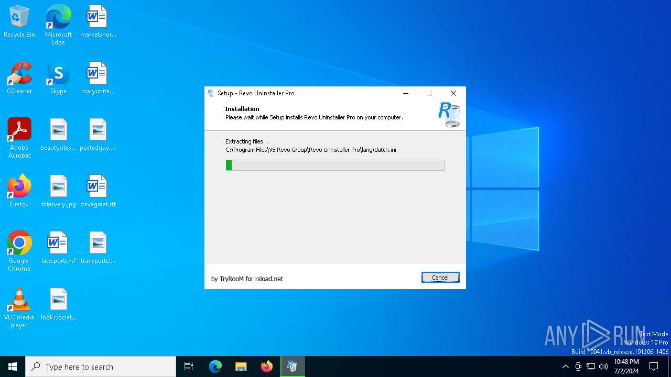The height and width of the screenshot is (377, 671).
Task: Click "by TryRooM for rsload.net" text
Action: point(247,279)
